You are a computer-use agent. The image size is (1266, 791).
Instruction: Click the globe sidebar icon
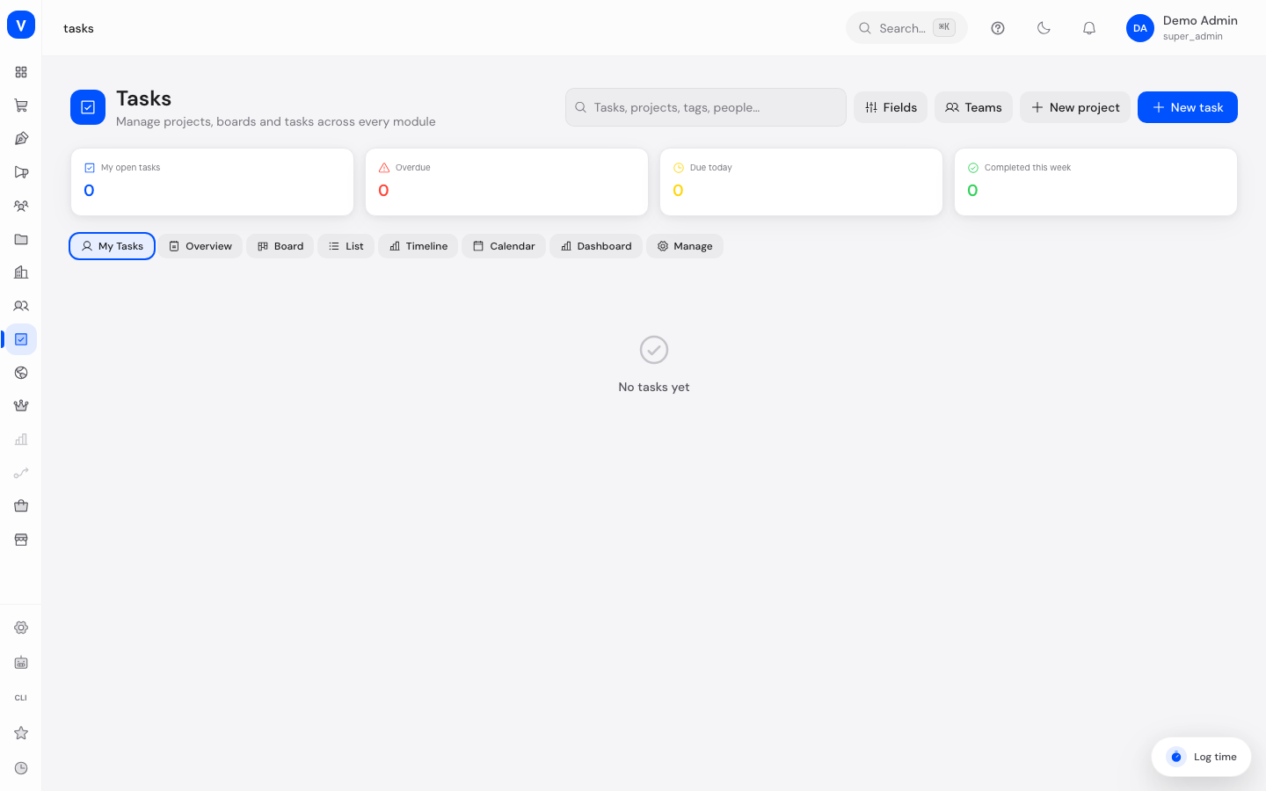pyautogui.click(x=21, y=373)
